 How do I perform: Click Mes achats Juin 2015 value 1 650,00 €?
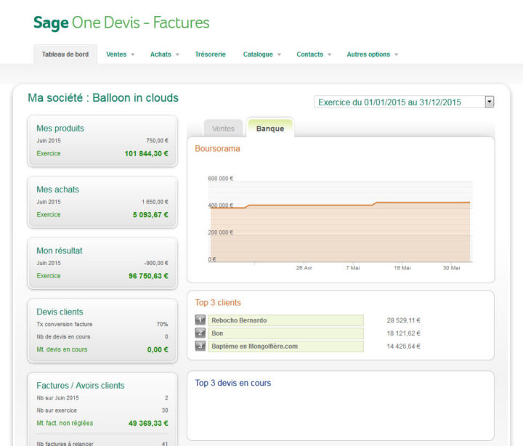click(155, 202)
